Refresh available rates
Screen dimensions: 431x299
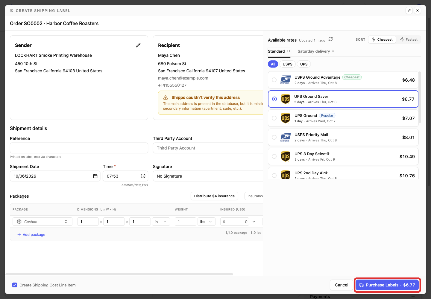coord(330,39)
